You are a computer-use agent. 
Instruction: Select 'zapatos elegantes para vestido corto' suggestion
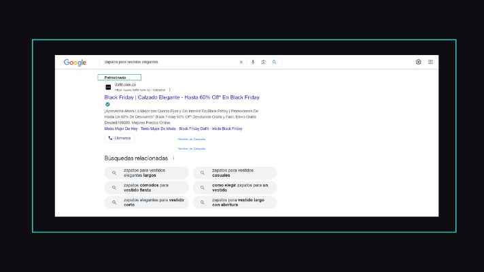(x=146, y=202)
